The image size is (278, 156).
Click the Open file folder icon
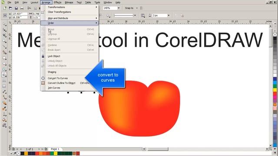tap(10, 8)
